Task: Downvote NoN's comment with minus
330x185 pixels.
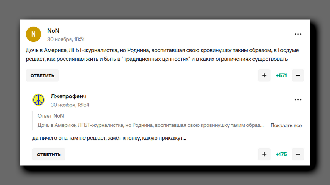Action: coord(298,76)
